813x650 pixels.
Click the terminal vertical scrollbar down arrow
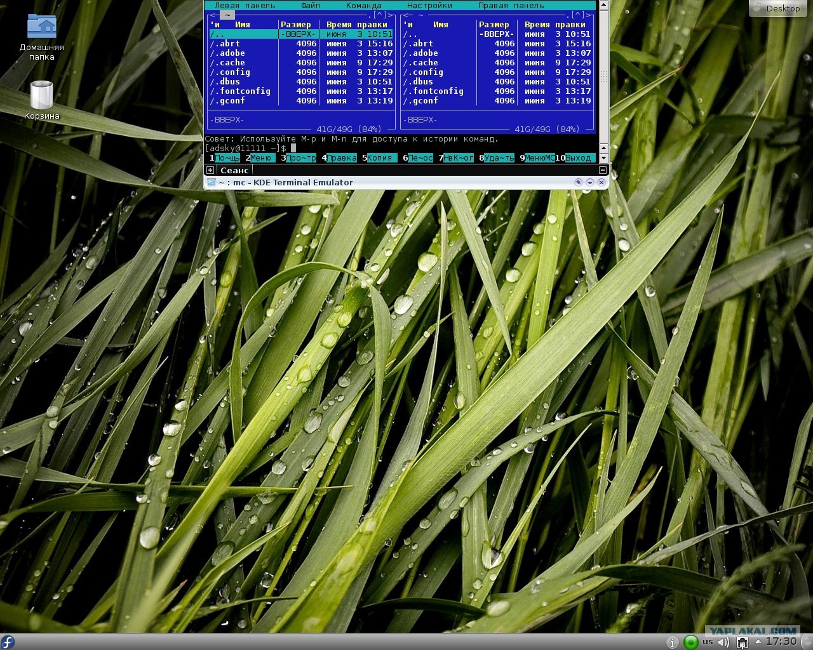coord(603,158)
